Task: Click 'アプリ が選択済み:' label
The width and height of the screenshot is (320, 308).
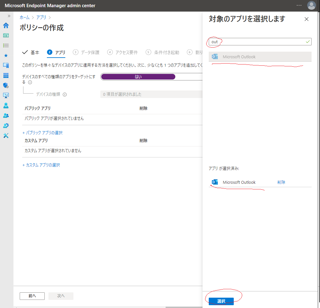Action: coord(224,168)
